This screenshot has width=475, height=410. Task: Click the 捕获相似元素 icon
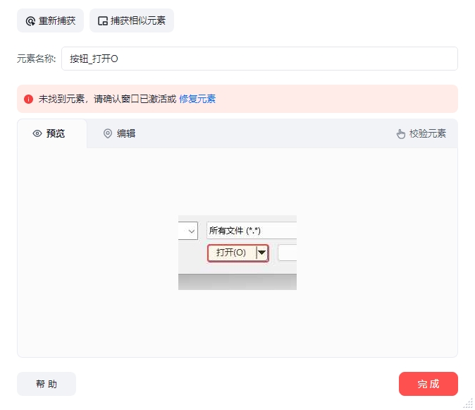(103, 21)
